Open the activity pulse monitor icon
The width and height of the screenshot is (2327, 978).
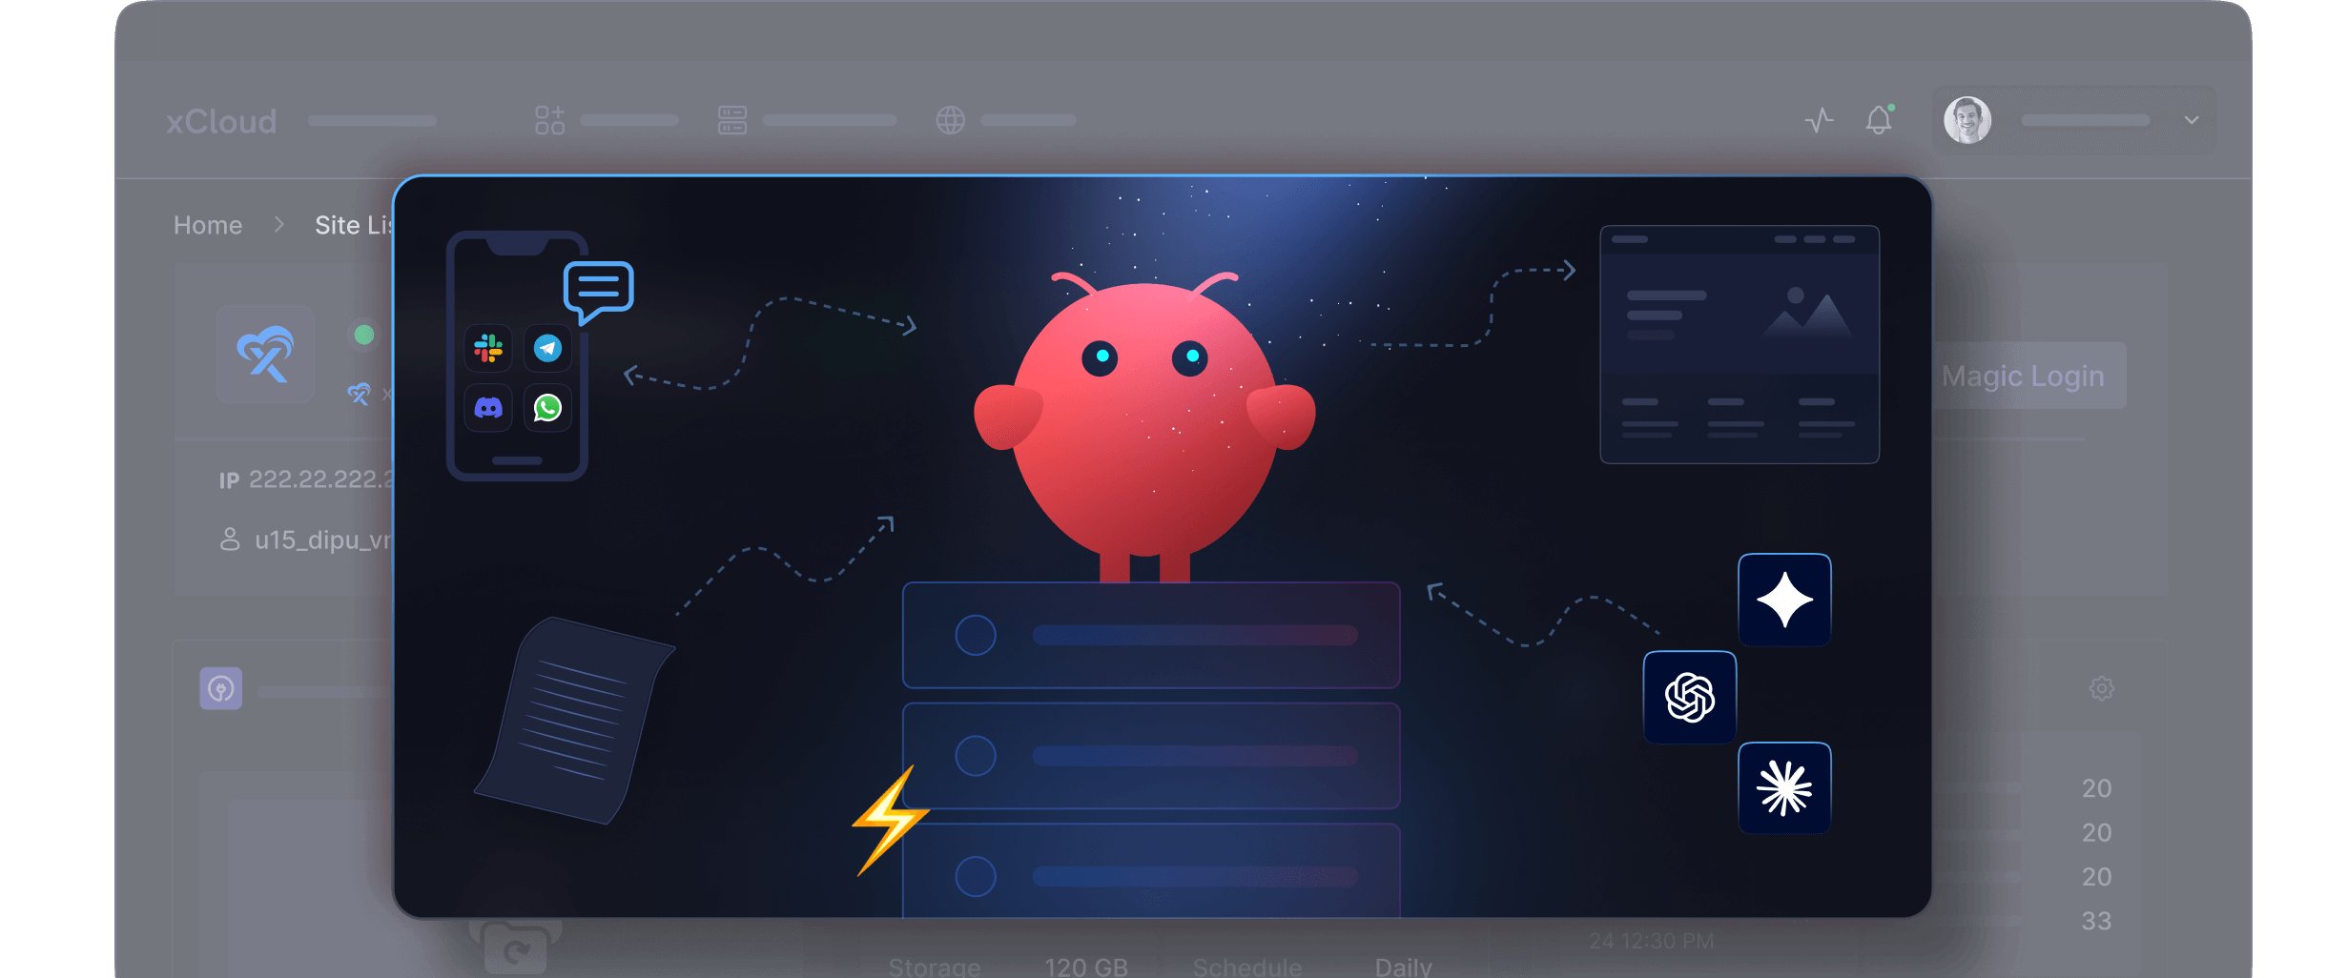tap(1819, 120)
